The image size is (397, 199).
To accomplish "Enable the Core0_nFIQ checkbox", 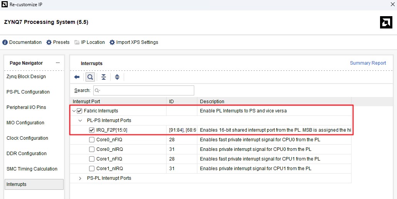I will click(92, 140).
